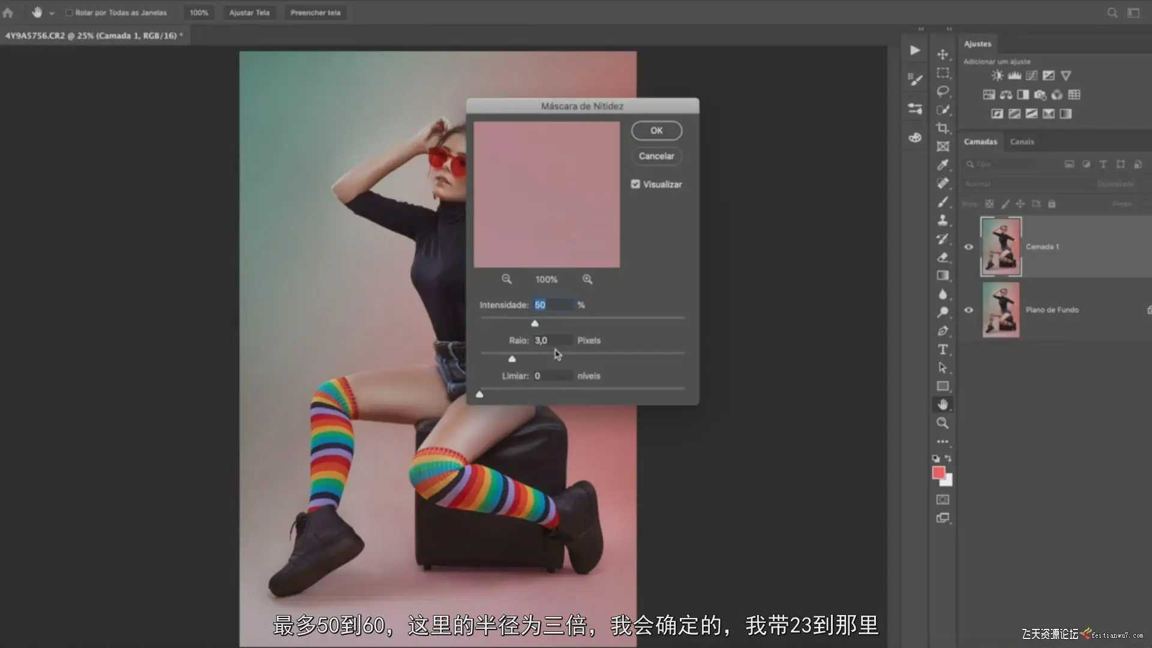This screenshot has height=648, width=1152.
Task: Choose the Eyedropper tool
Action: 943,165
